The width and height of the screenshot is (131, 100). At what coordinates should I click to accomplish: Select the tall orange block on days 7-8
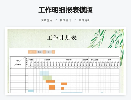52,87
